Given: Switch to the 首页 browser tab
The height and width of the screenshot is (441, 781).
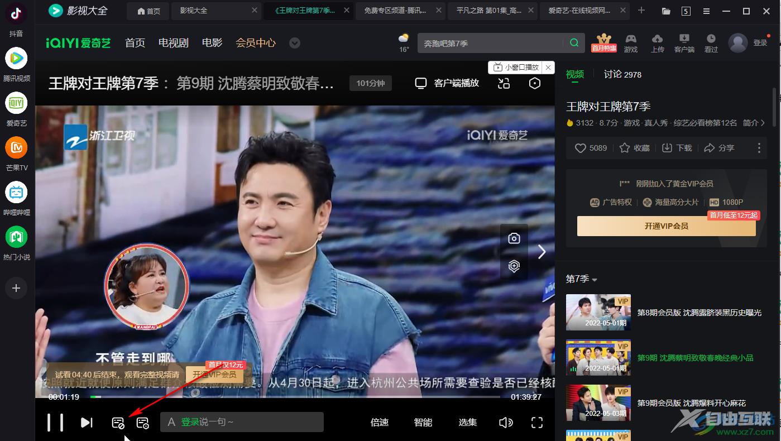Looking at the screenshot, I should coord(149,11).
